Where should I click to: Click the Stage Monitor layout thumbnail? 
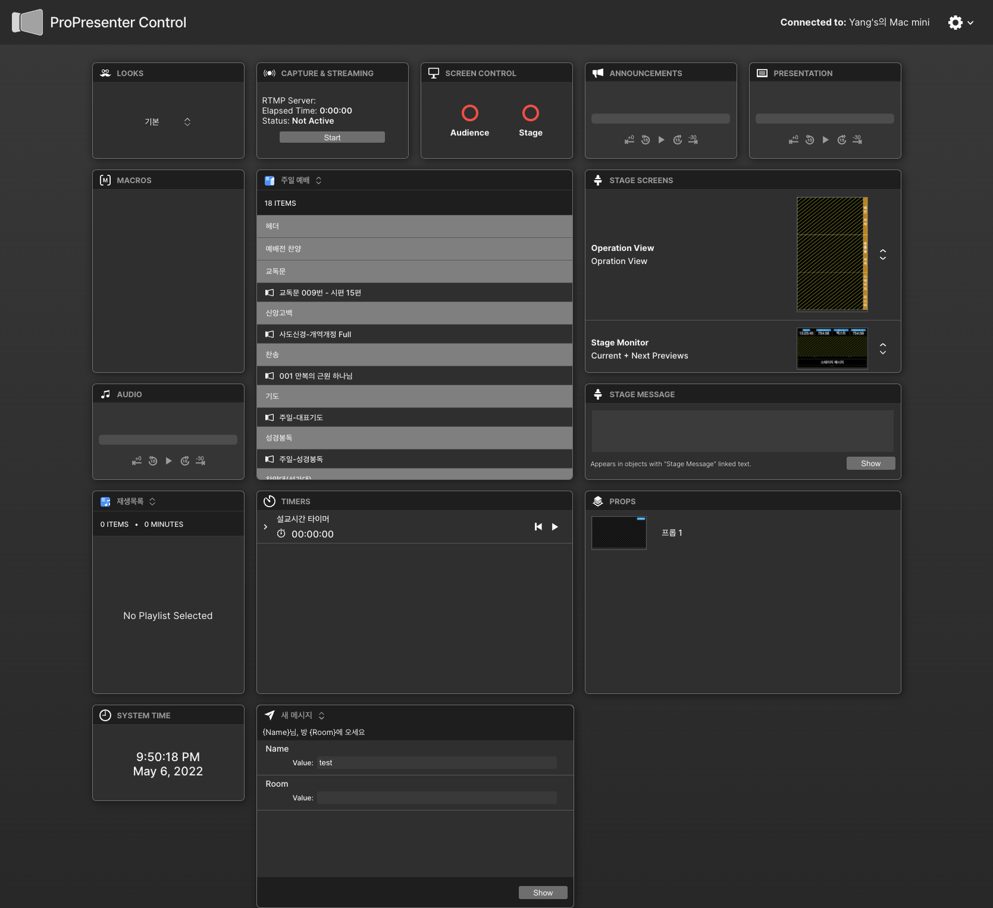832,348
